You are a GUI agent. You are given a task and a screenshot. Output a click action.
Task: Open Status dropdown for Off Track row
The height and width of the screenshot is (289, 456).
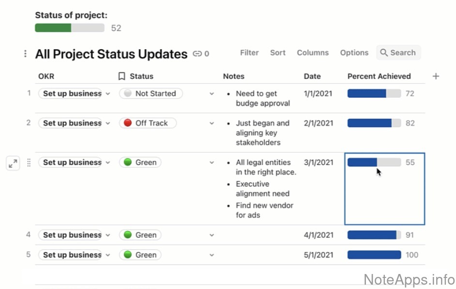click(212, 123)
